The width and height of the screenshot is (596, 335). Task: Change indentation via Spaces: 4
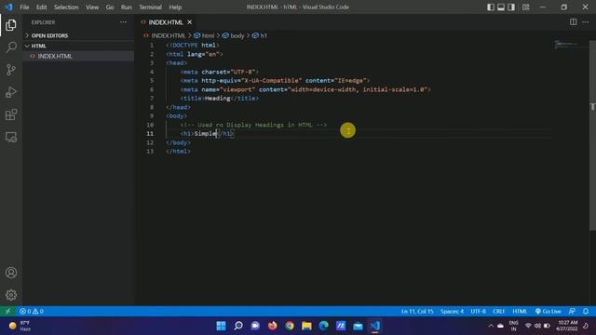pos(452,311)
